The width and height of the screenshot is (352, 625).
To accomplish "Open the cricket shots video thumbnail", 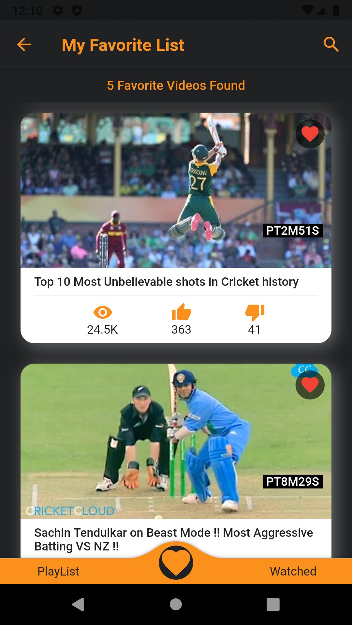I will tap(176, 190).
